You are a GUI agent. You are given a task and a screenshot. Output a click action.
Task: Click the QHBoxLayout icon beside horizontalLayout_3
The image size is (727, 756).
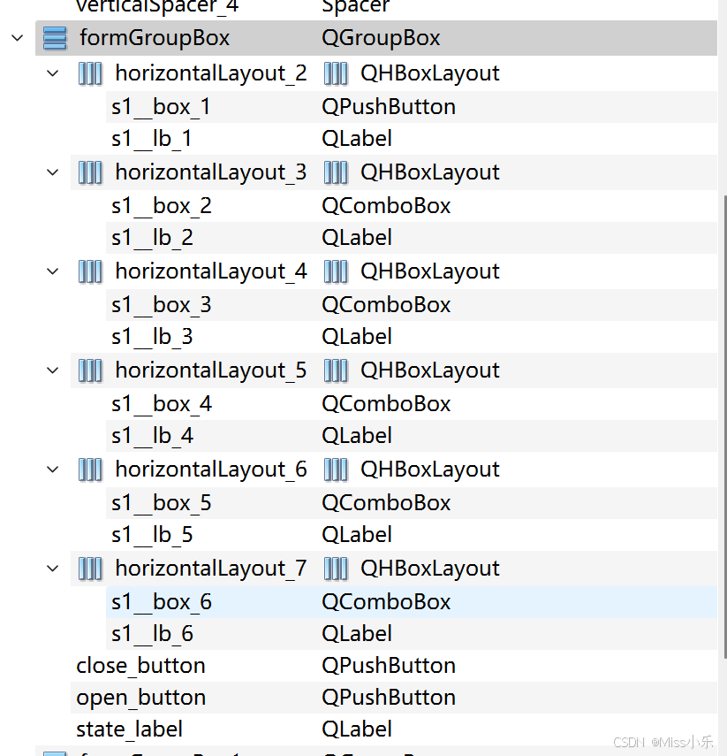coord(90,172)
